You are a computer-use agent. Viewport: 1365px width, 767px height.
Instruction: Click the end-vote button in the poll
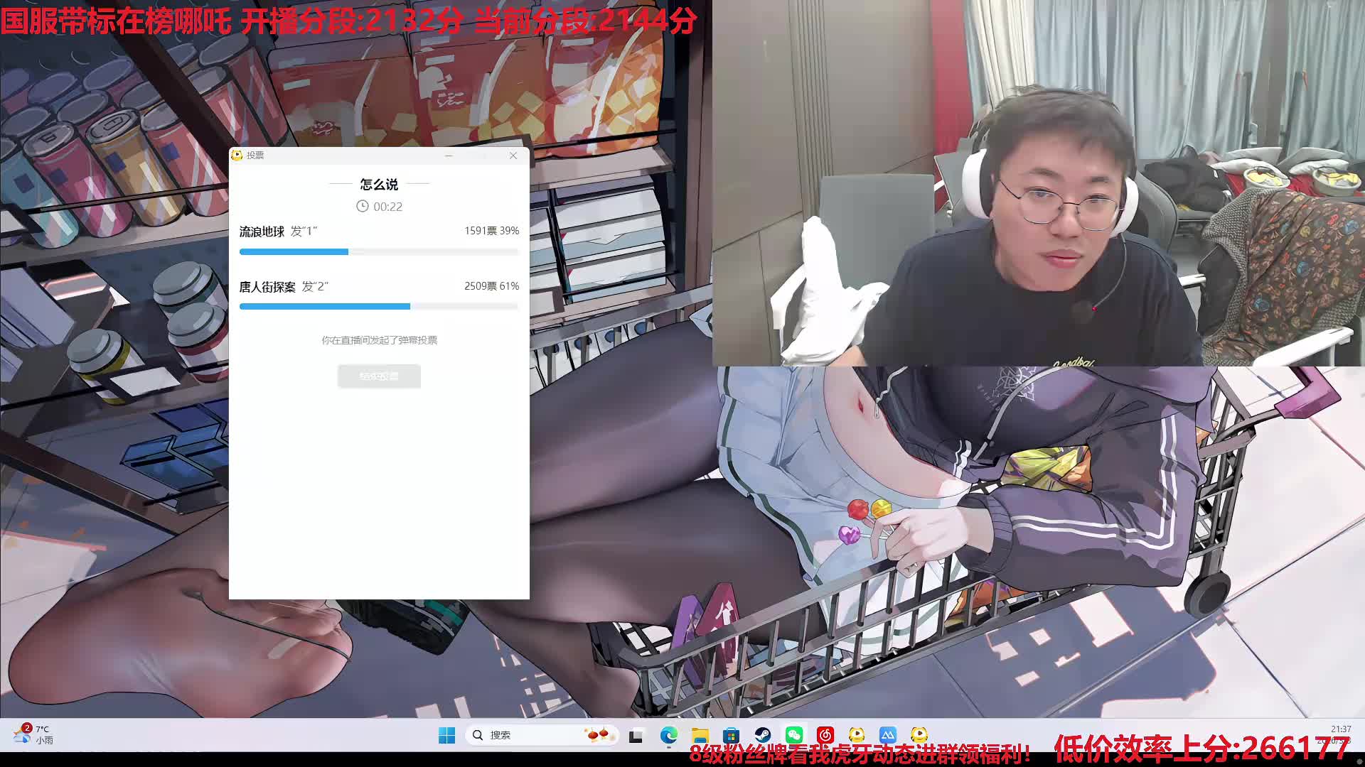[x=379, y=376]
